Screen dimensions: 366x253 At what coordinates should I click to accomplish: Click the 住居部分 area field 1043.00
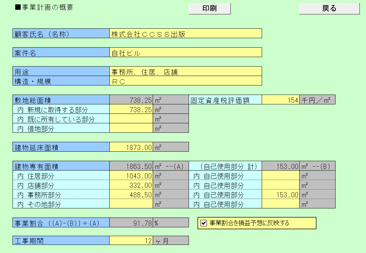(x=131, y=176)
